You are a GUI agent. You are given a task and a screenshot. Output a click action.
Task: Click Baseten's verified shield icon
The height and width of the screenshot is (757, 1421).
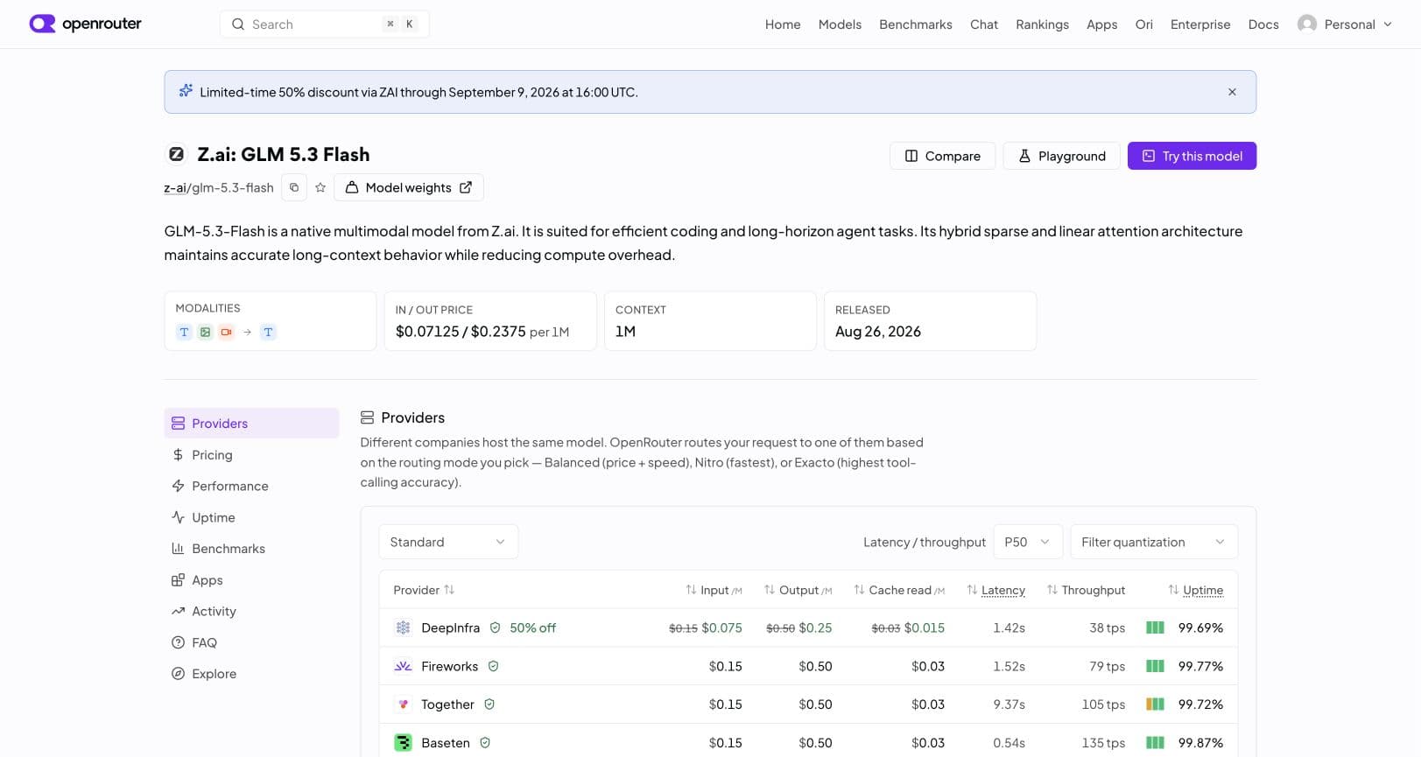(485, 743)
